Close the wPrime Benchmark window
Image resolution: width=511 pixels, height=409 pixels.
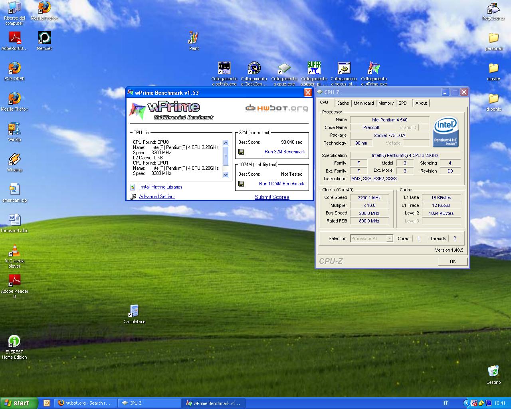[x=308, y=93]
